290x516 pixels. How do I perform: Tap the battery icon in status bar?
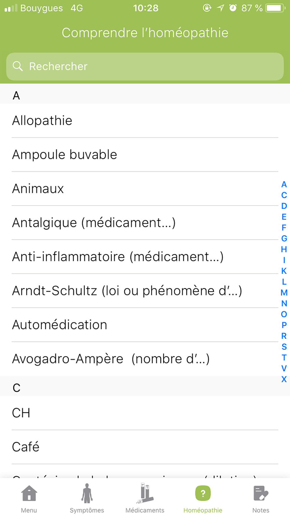pos(275,8)
